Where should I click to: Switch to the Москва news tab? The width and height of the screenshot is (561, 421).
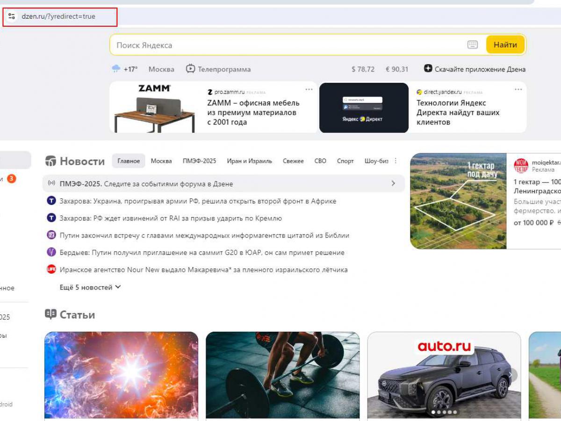tap(161, 161)
